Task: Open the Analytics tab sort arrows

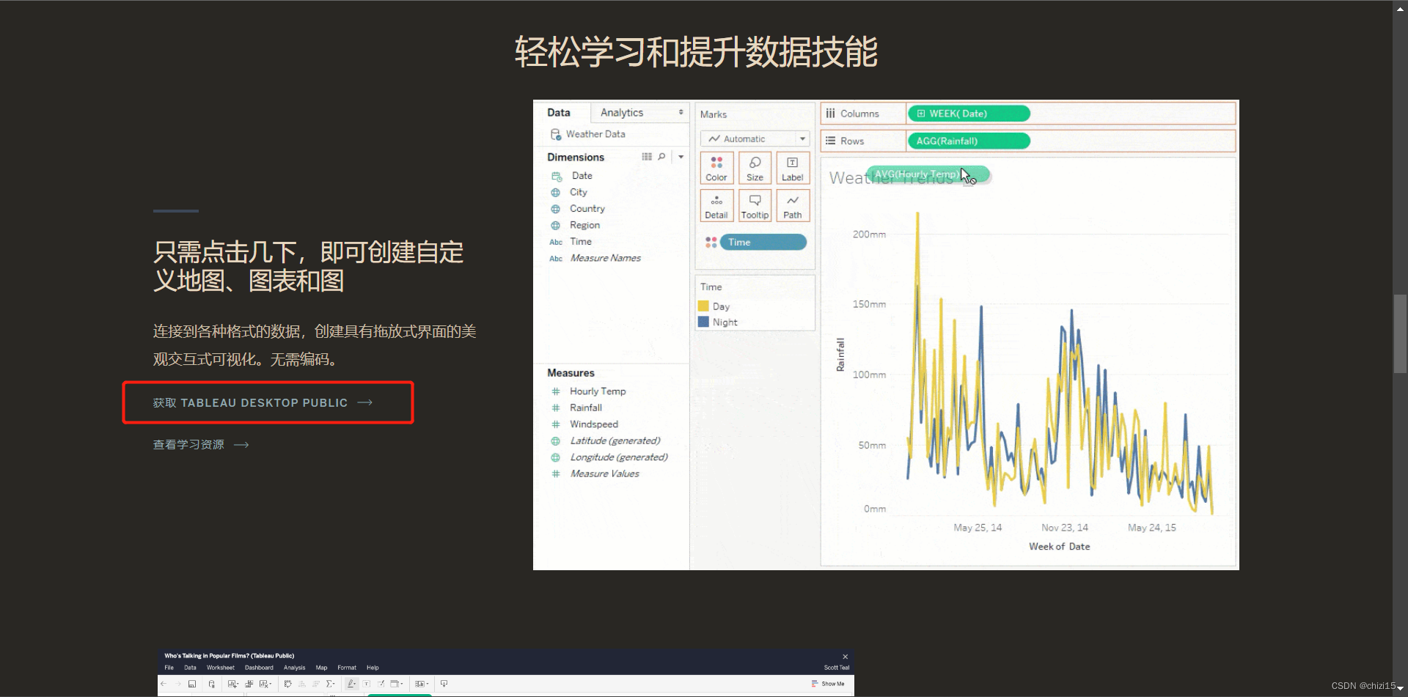Action: pyautogui.click(x=681, y=112)
